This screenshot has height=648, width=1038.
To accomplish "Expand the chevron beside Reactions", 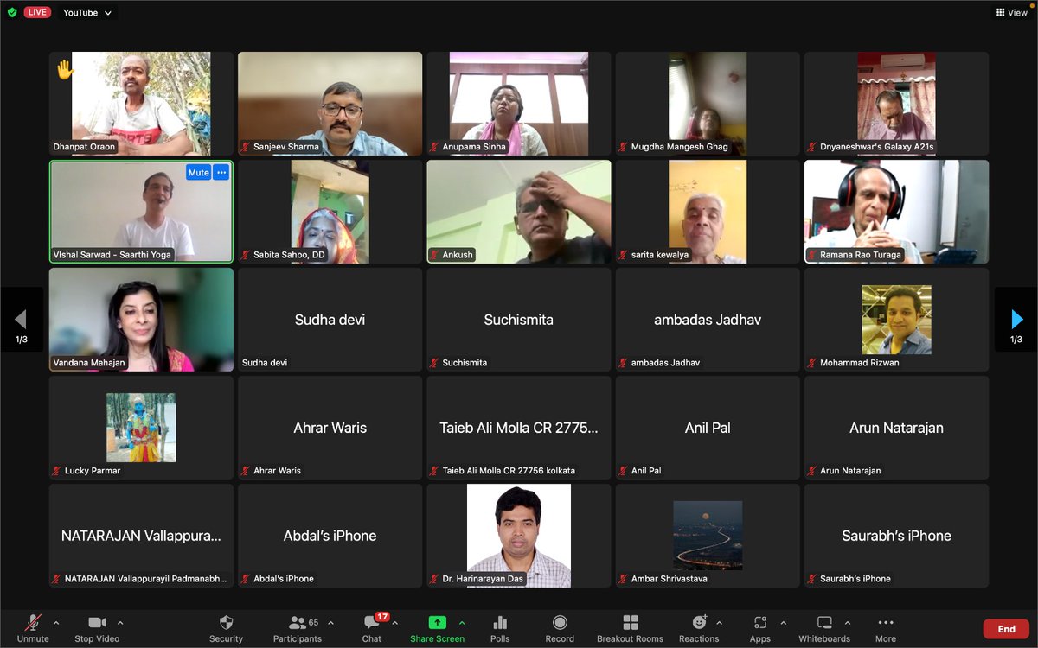I will coord(720,623).
